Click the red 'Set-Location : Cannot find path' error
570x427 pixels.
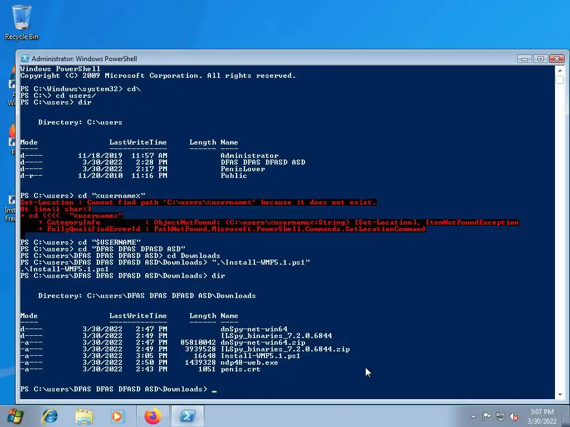coord(199,202)
